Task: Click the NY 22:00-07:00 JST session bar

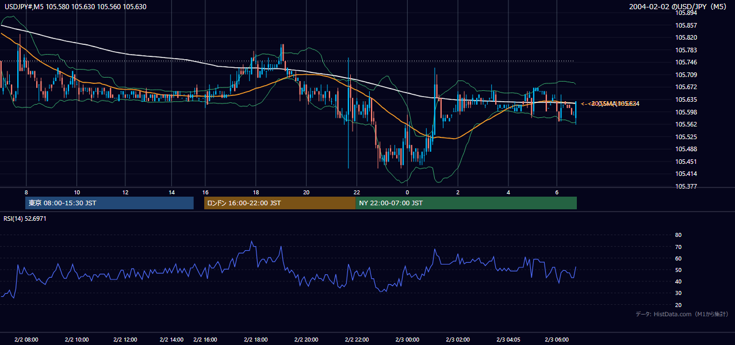Action: pyautogui.click(x=466, y=203)
